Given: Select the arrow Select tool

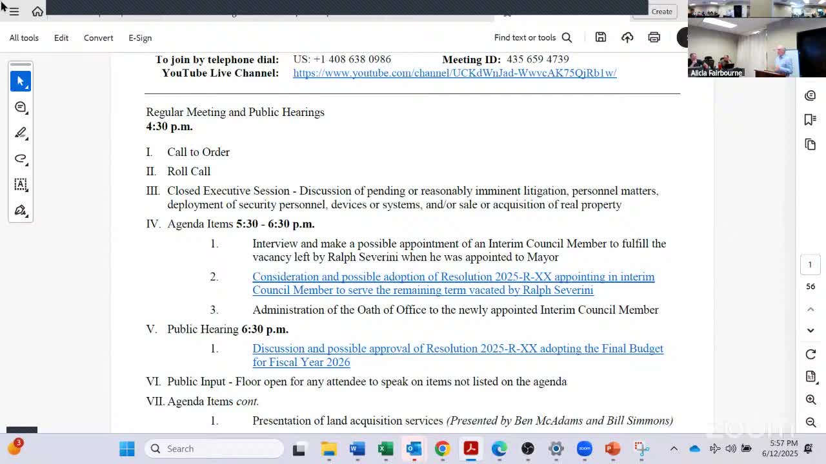Looking at the screenshot, I should tap(21, 81).
